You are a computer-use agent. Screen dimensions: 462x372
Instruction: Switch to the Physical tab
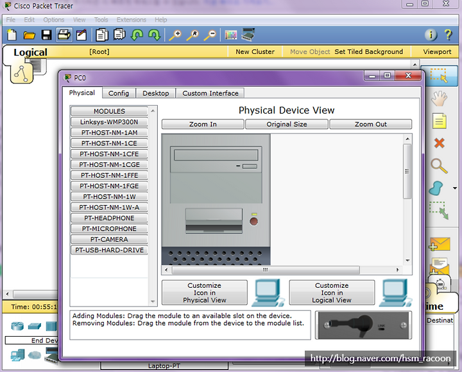pyautogui.click(x=82, y=93)
